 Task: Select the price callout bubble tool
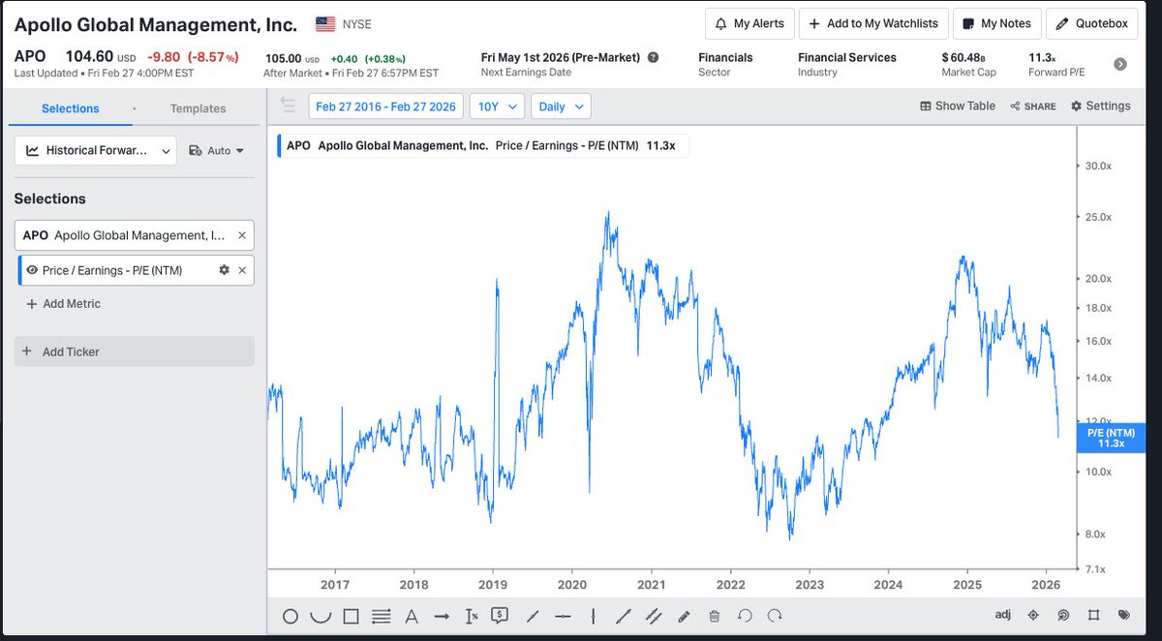501,615
